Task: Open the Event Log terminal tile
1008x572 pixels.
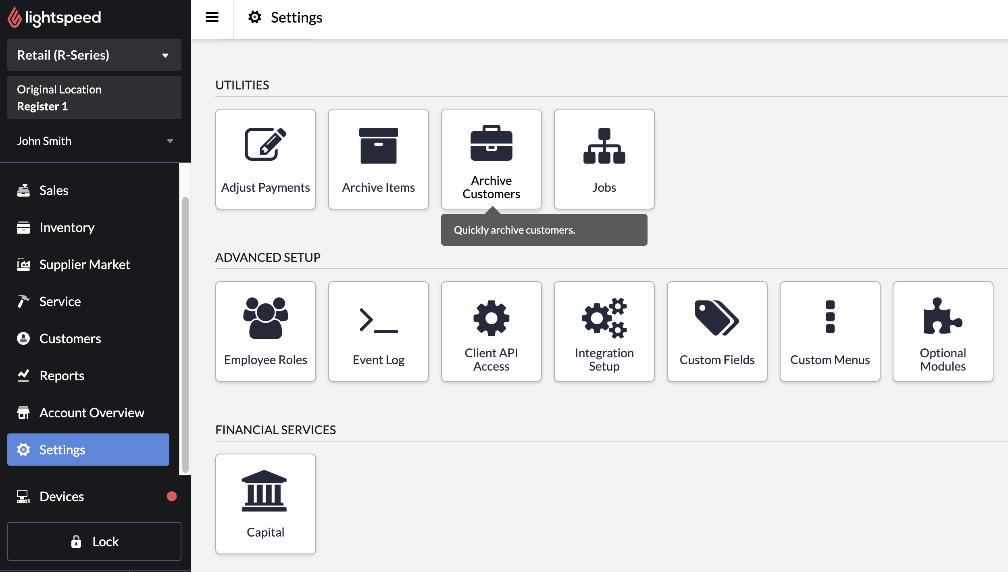Action: 378,332
